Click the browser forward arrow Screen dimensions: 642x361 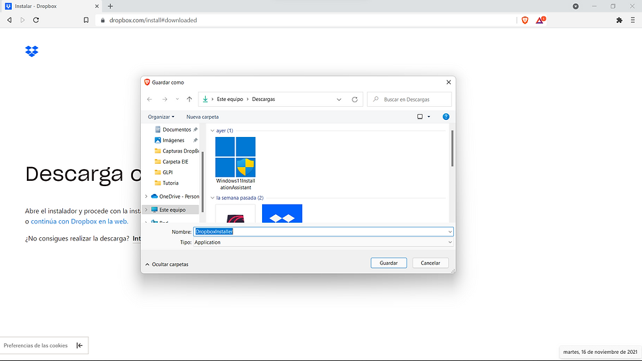(x=22, y=20)
